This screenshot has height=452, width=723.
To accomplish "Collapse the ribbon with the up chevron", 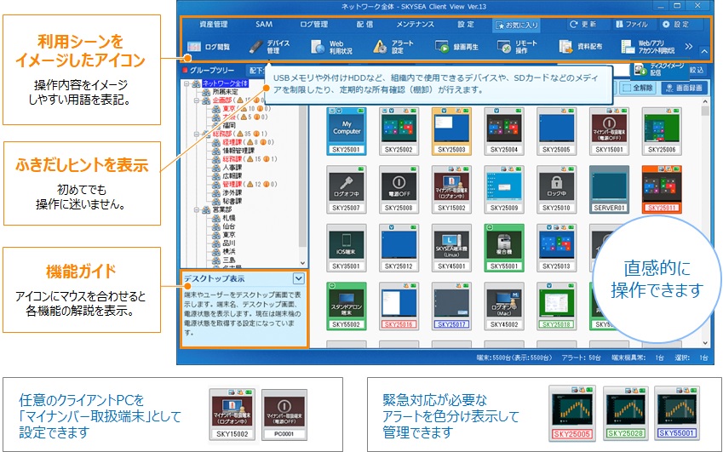I will tap(704, 52).
